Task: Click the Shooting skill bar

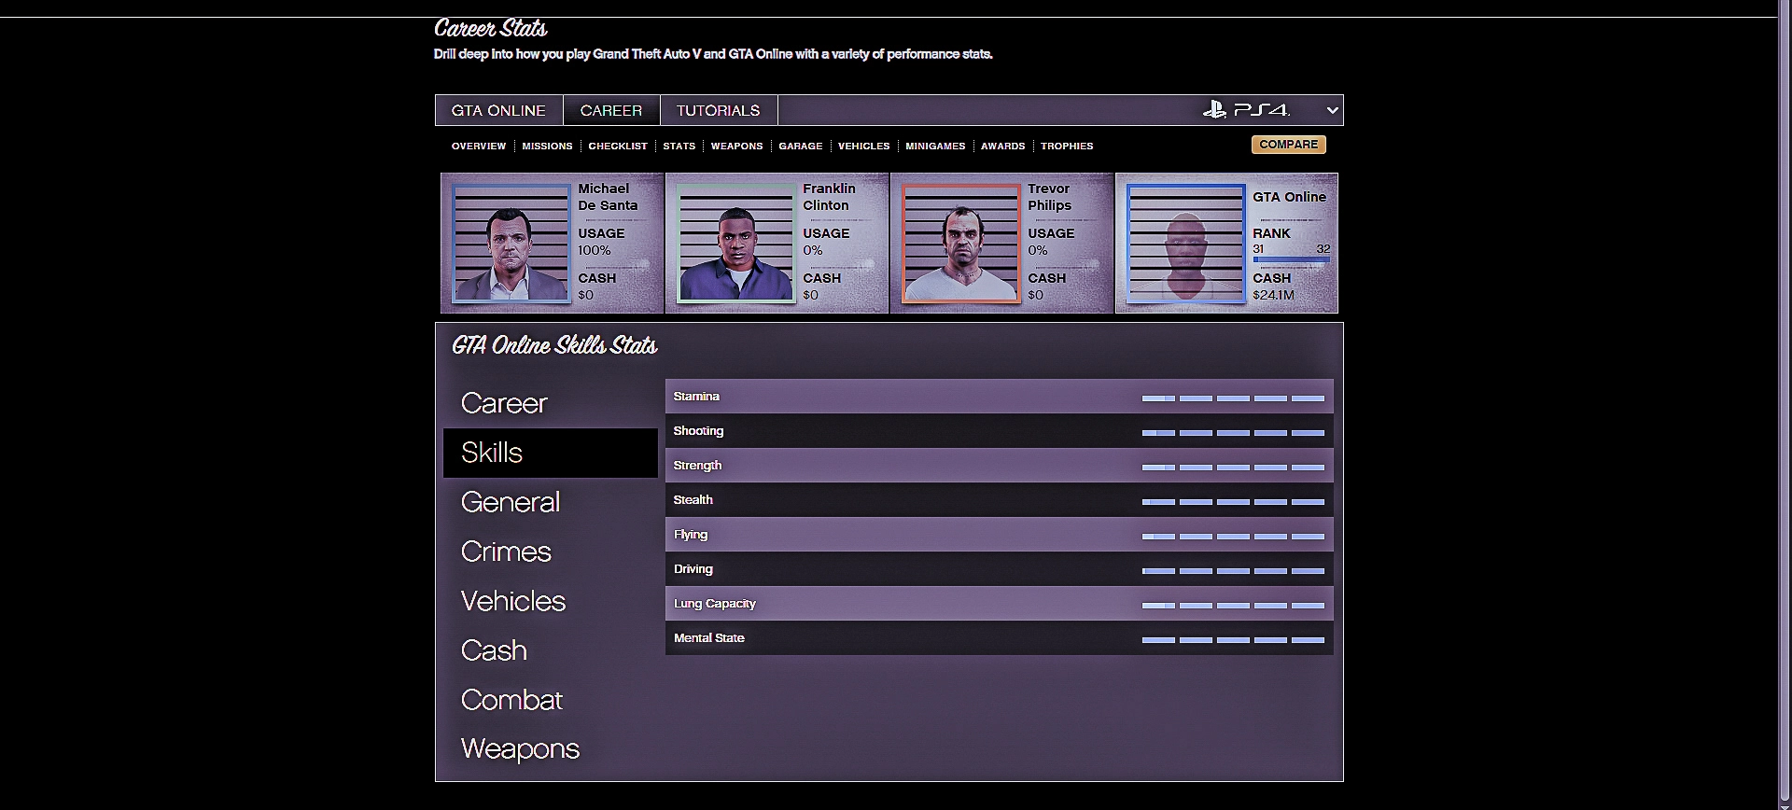Action: 1233,433
